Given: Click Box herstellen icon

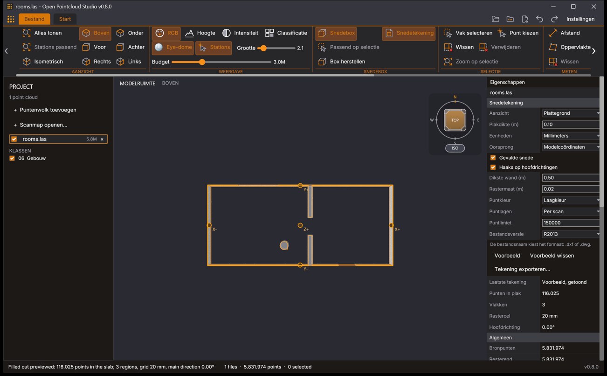Looking at the screenshot, I should coord(322,62).
